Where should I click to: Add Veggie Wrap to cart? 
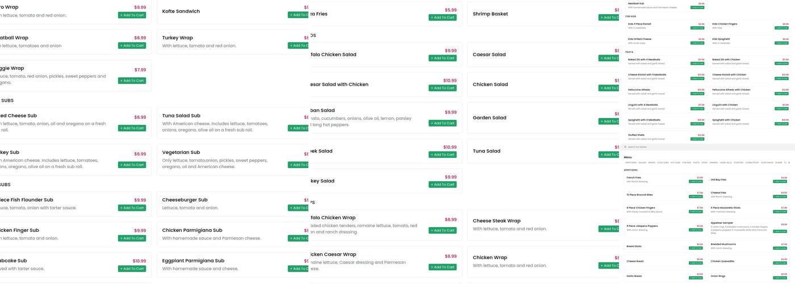pyautogui.click(x=132, y=81)
